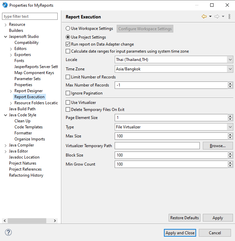Viewport: 235px width, 241px height.
Task: Select Formatter in the tree
Action: 23,133
